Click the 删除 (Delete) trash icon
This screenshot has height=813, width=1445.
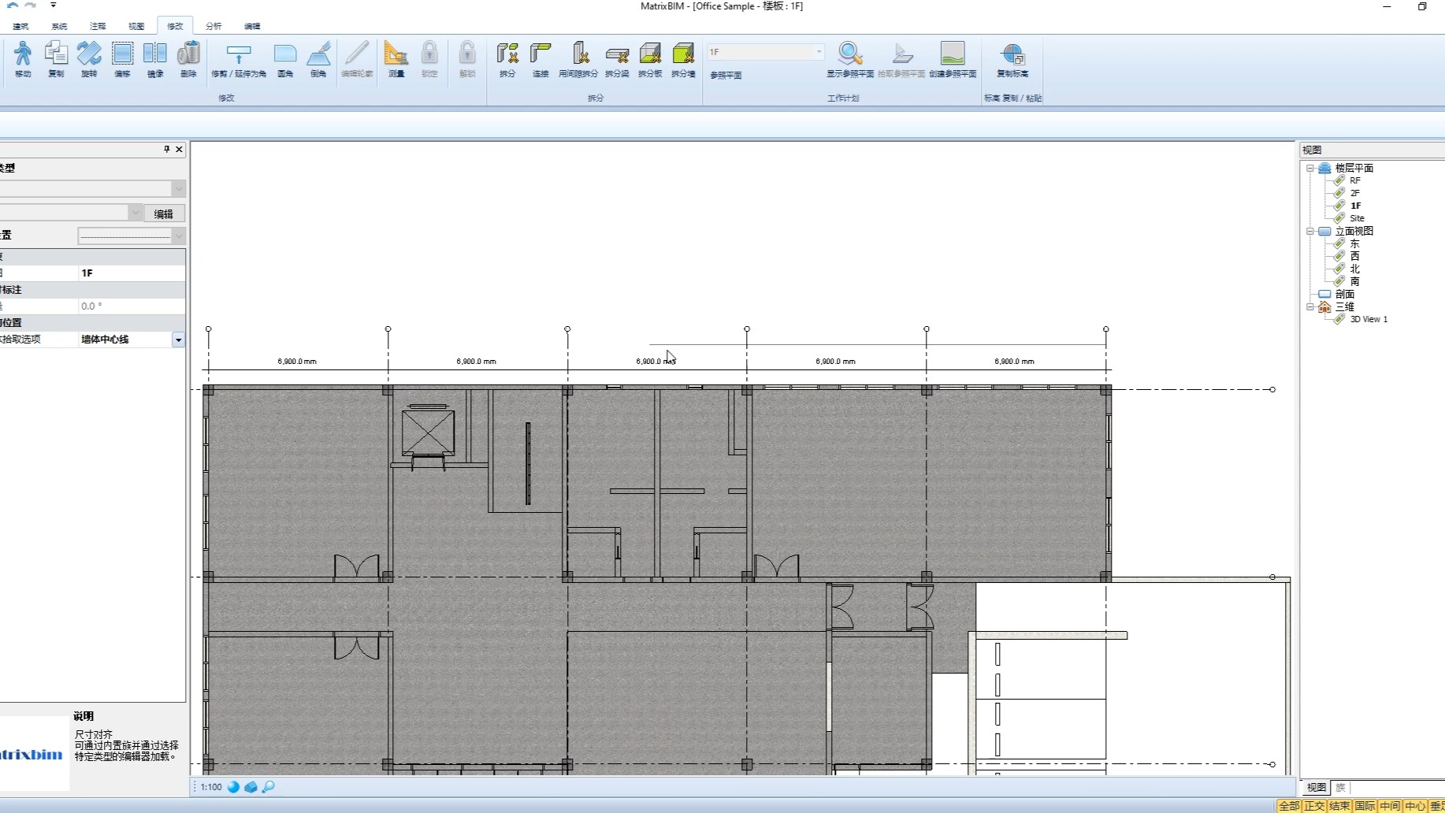[188, 59]
